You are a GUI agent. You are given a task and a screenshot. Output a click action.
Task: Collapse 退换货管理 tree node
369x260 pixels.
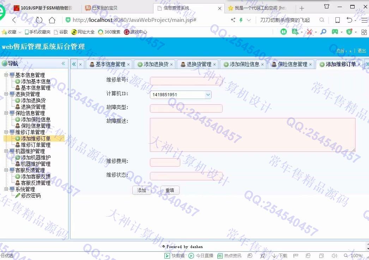[6, 94]
